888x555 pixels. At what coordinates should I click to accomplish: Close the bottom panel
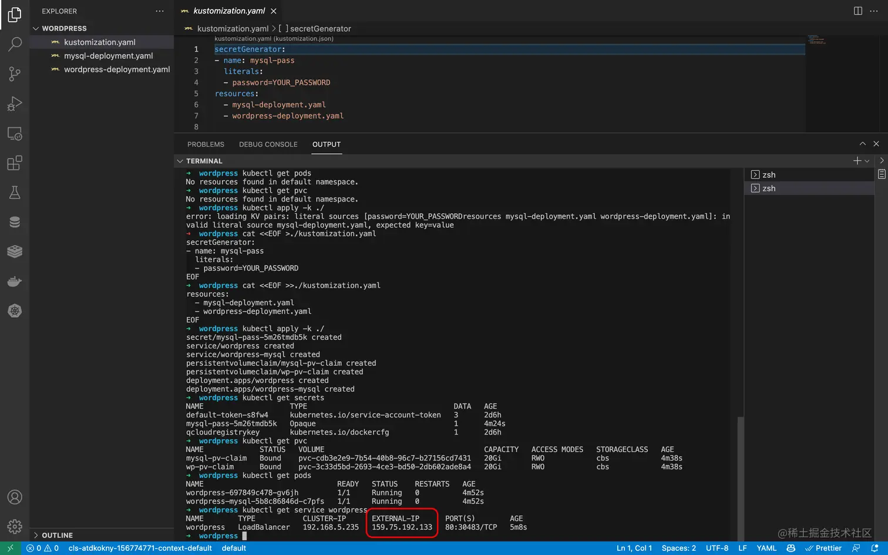(x=876, y=144)
